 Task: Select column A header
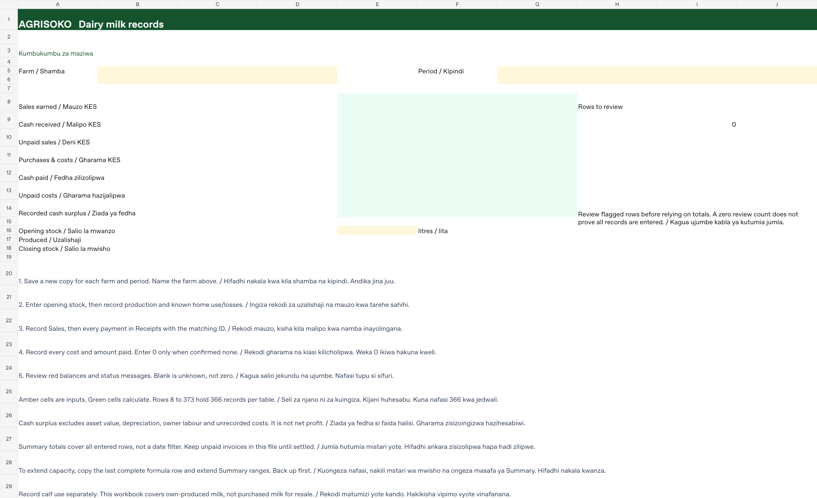pos(57,4)
